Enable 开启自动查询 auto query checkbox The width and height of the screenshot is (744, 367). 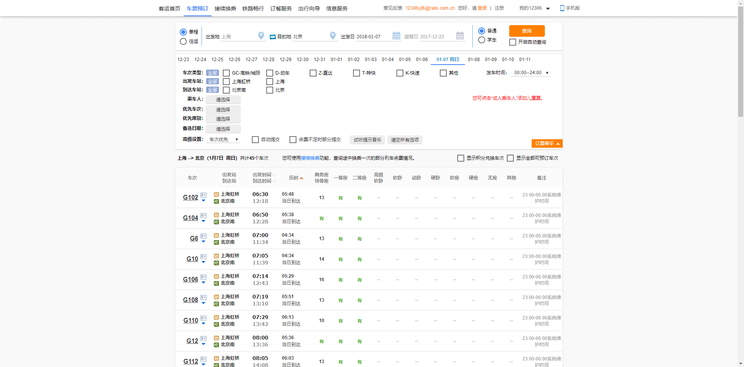pyautogui.click(x=513, y=42)
